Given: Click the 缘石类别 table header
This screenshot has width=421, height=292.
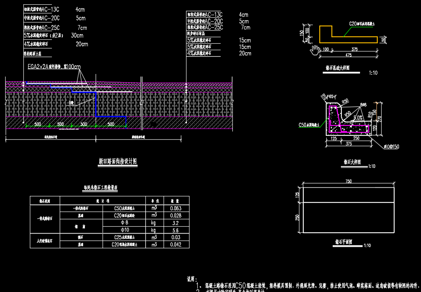Looking at the screenshot, I should (45, 201).
